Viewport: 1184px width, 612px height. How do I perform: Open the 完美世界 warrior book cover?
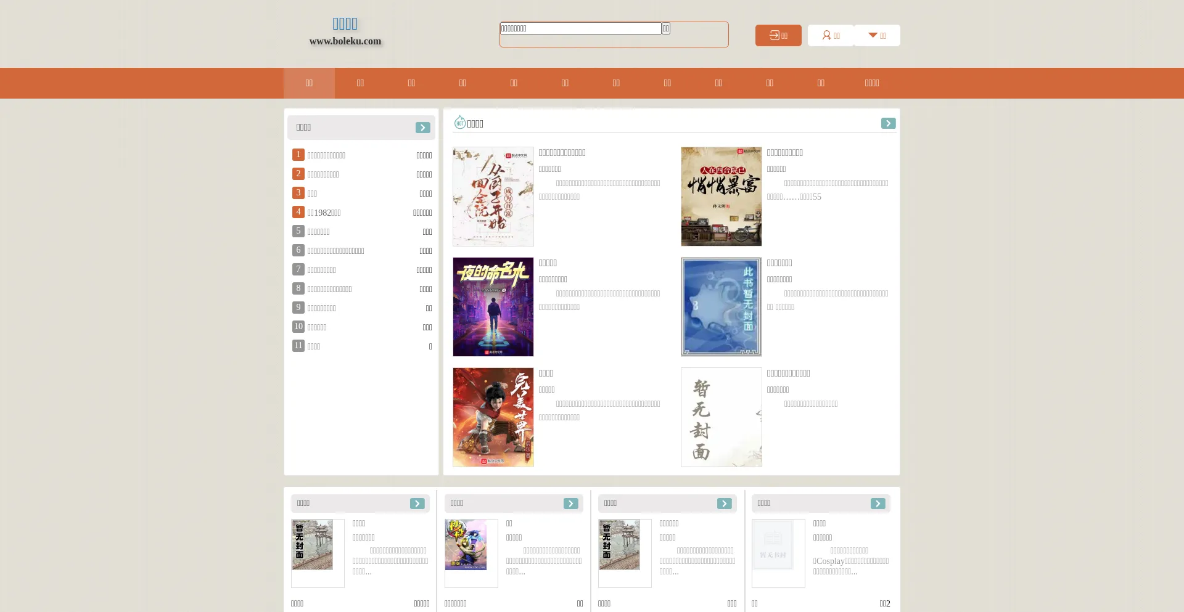point(493,417)
